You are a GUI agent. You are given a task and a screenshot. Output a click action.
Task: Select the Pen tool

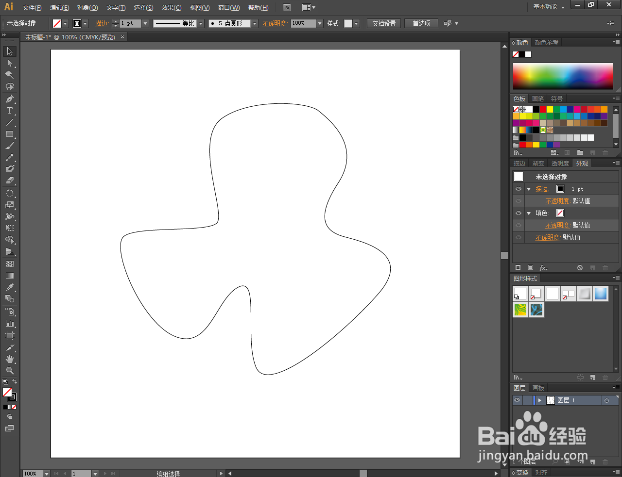tap(9, 99)
